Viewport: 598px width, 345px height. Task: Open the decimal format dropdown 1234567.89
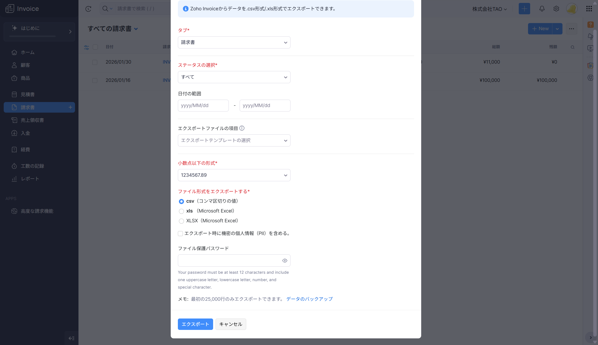pyautogui.click(x=234, y=175)
